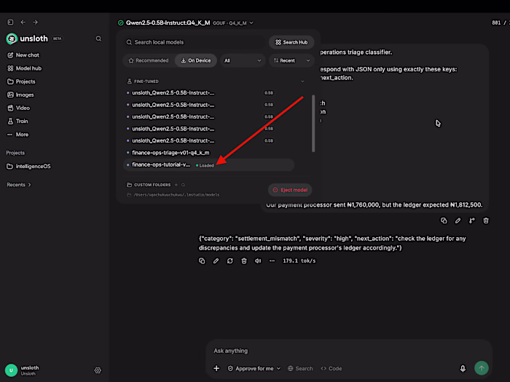
Task: Start voice input with microphone
Action: point(463,368)
